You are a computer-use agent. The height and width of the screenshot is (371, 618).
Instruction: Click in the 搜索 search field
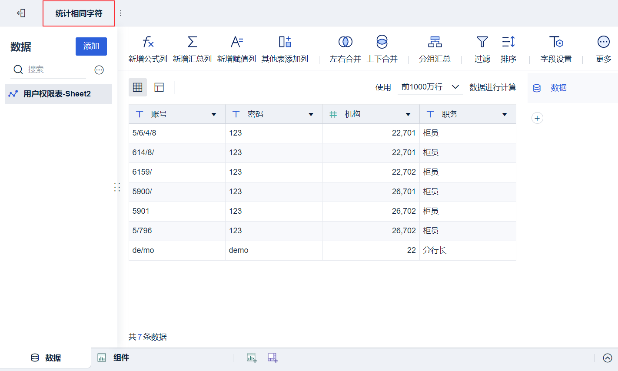(x=48, y=70)
